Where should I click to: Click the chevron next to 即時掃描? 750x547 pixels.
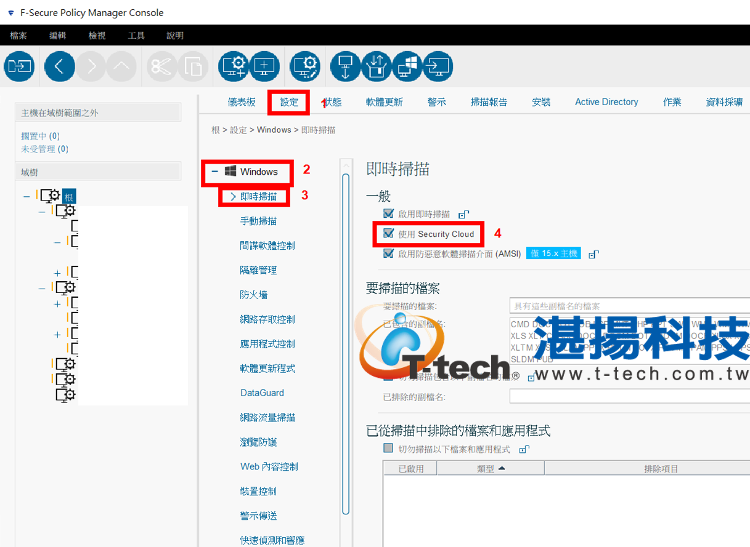pos(233,196)
